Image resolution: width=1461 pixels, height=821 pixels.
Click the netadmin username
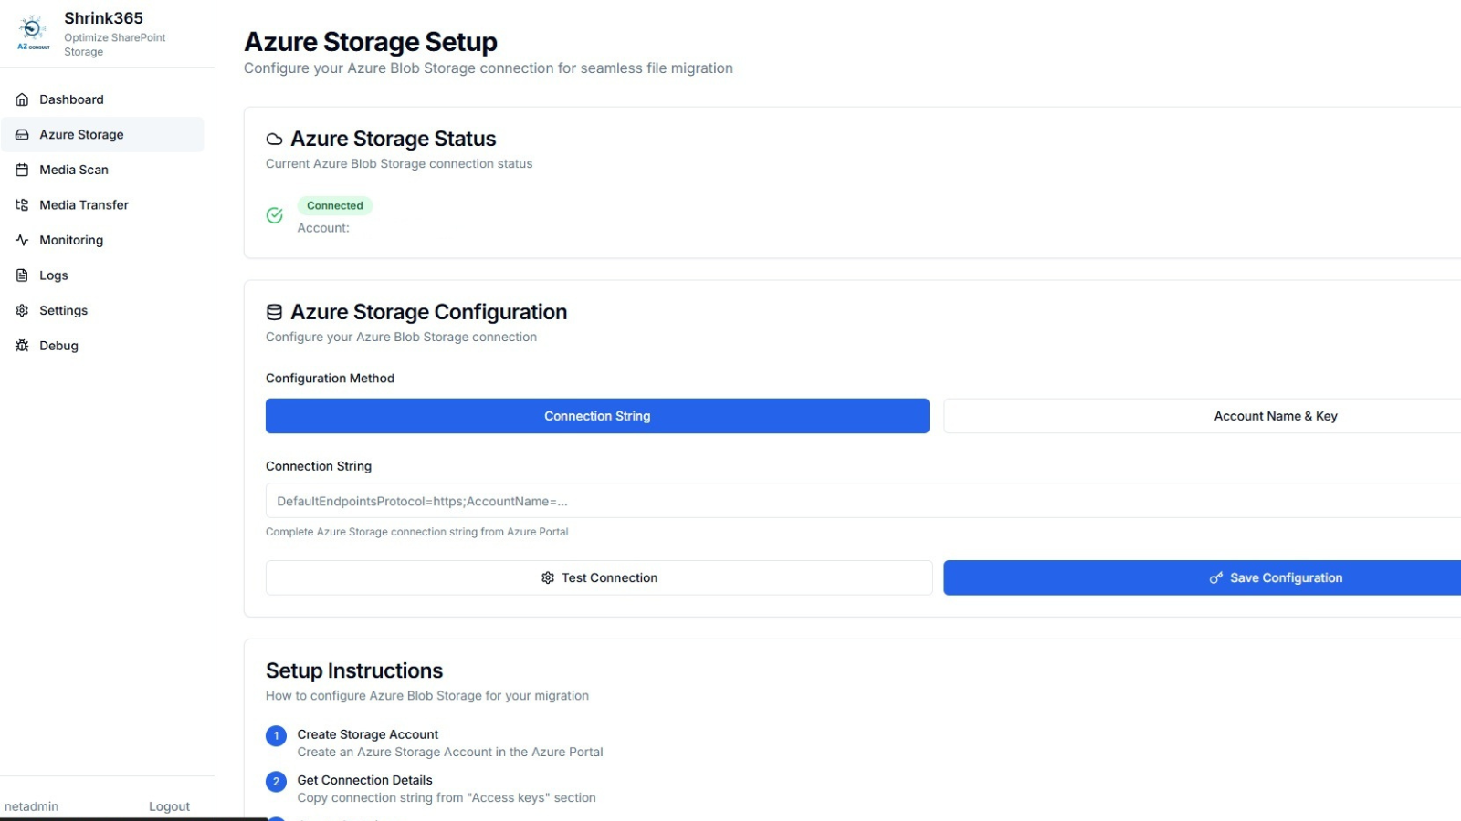click(31, 806)
